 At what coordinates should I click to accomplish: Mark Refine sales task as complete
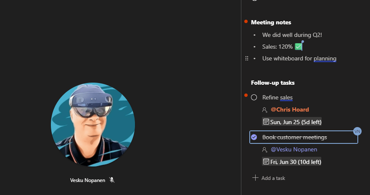point(254,97)
